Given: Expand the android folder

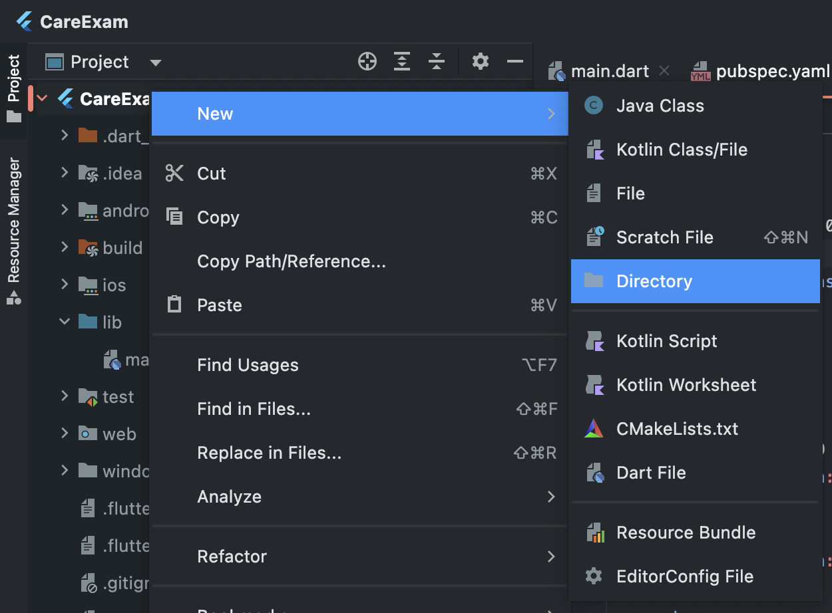Looking at the screenshot, I should [x=65, y=210].
